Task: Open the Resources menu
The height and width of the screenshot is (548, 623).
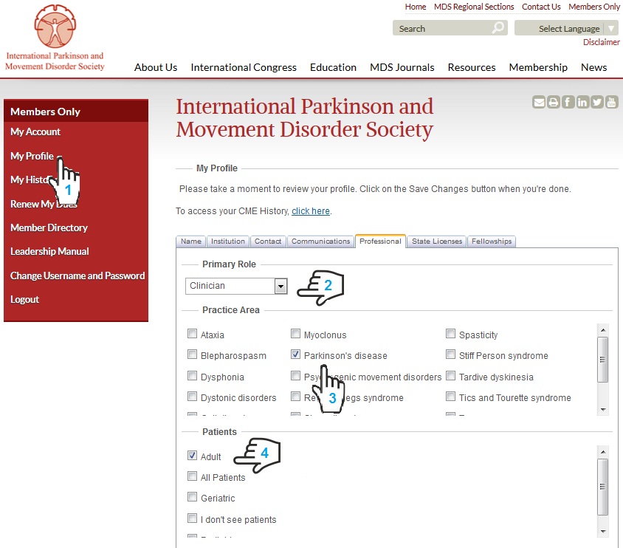Action: coord(472,67)
